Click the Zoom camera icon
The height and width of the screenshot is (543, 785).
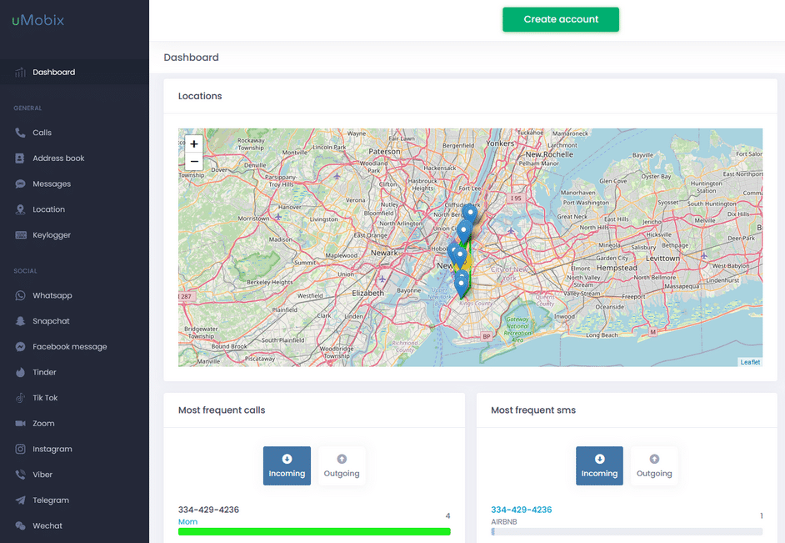pos(20,423)
